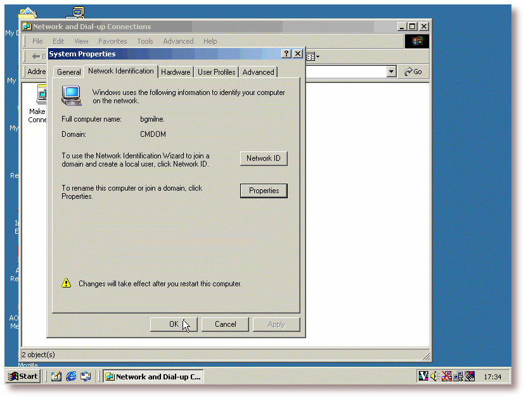Click the V icon in system tray

tap(423, 376)
